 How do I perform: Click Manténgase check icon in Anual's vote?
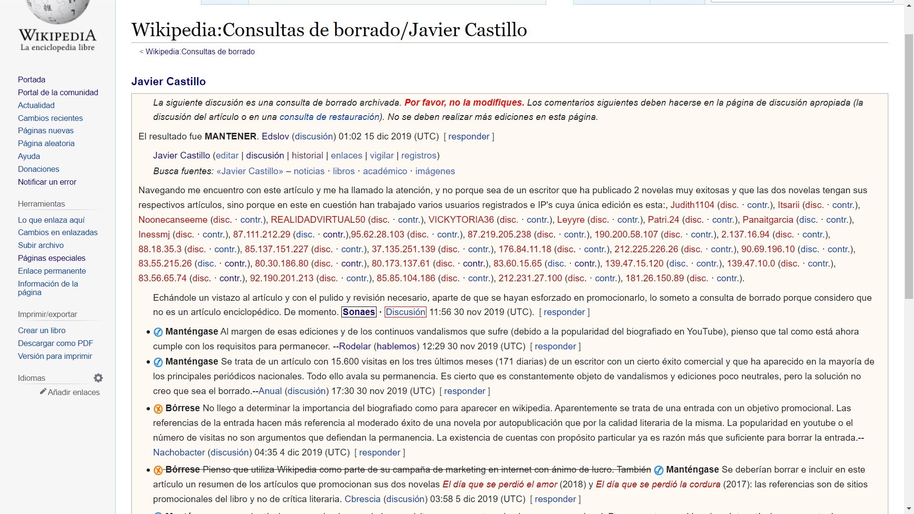coord(158,362)
